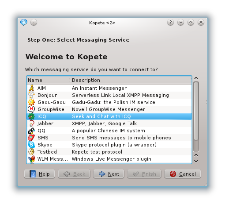Viewport: 225px width, 204px height.
Task: Select the Skype logo icon
Action: [31, 145]
